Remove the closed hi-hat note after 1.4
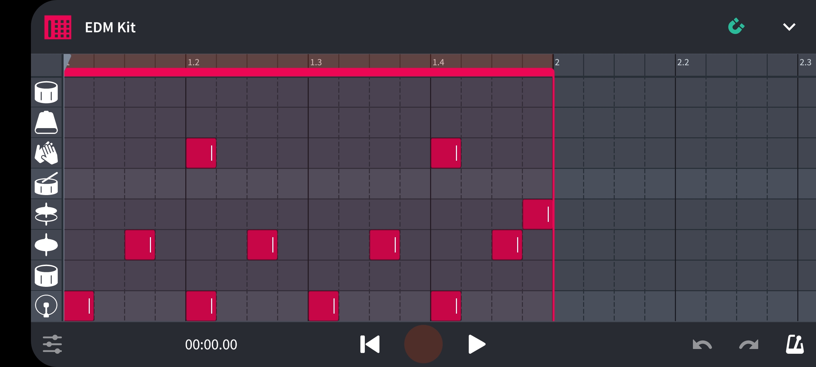The height and width of the screenshot is (367, 816). click(x=507, y=245)
